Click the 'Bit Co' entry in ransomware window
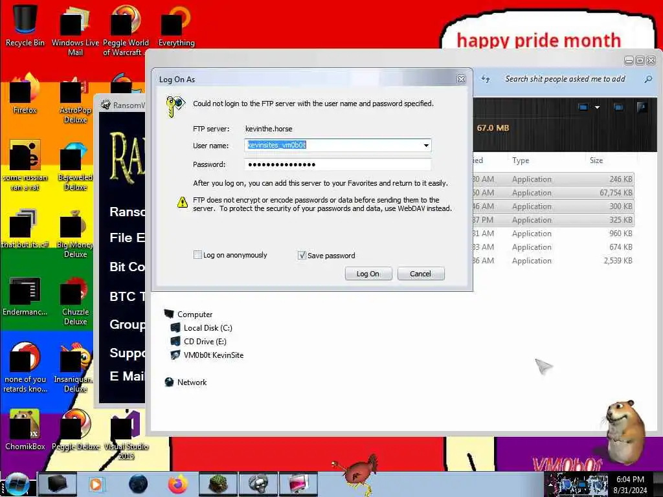 pos(127,267)
